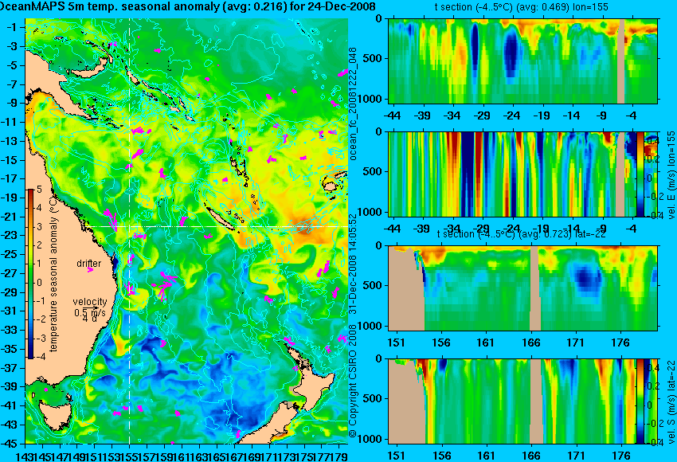677x462 pixels.
Task: Click the "-4" label on the temperature color bar
Action: 39,357
